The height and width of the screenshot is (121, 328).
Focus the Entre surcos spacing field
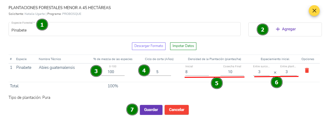click(261, 72)
